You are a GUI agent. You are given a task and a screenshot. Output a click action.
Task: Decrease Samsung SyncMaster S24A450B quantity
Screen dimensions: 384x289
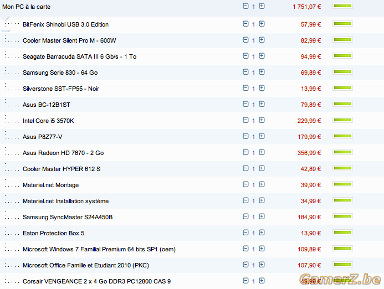click(x=245, y=216)
